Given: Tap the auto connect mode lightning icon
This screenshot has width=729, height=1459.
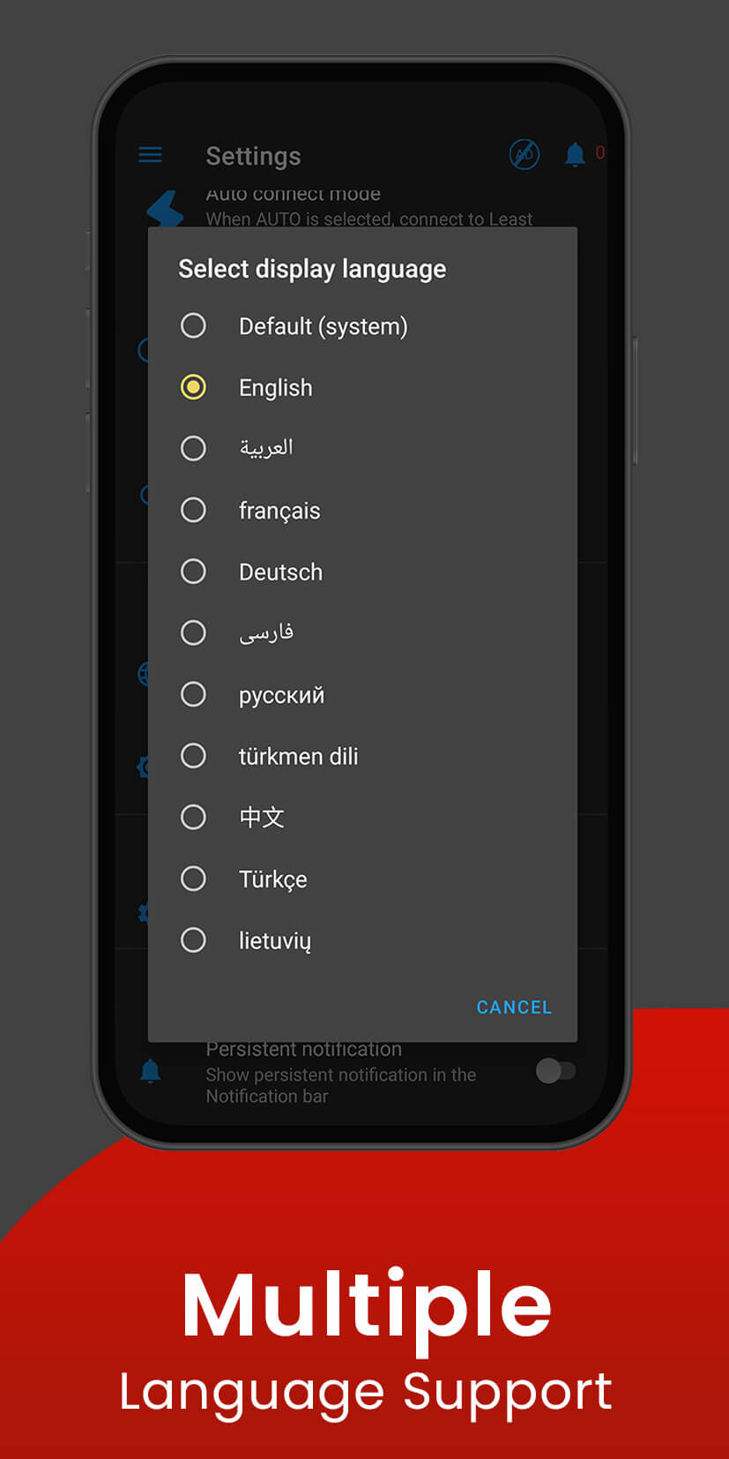Looking at the screenshot, I should pyautogui.click(x=166, y=210).
